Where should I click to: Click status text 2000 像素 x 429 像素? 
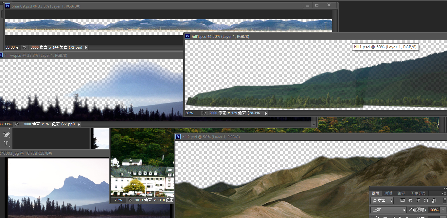[236, 113]
